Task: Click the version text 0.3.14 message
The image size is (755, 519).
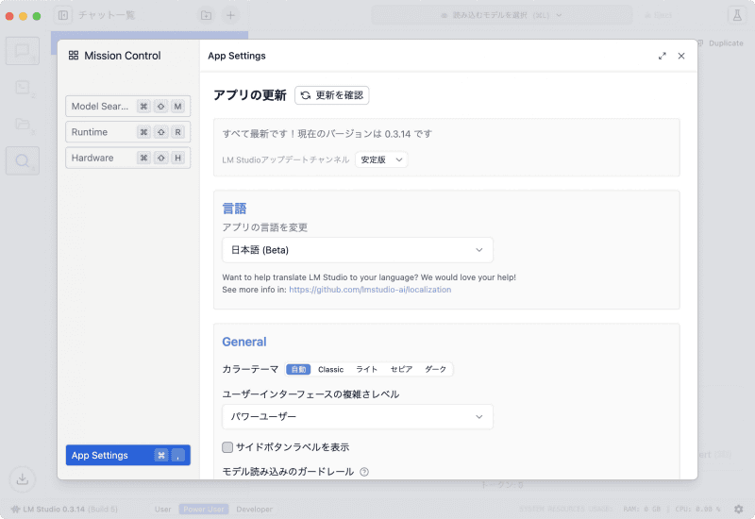Action: (x=327, y=134)
